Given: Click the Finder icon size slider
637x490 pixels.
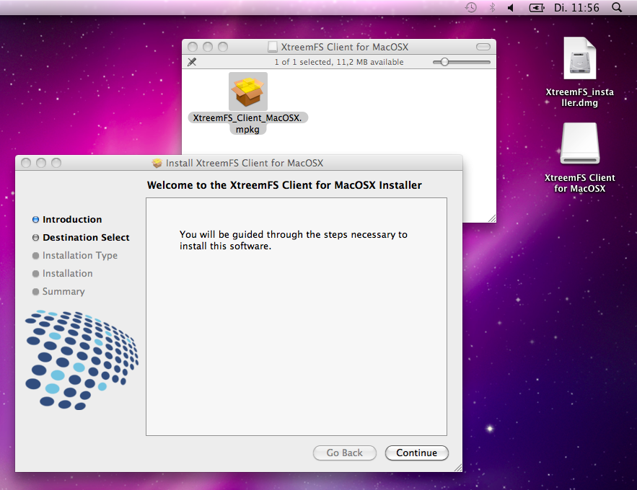Looking at the screenshot, I should (445, 62).
